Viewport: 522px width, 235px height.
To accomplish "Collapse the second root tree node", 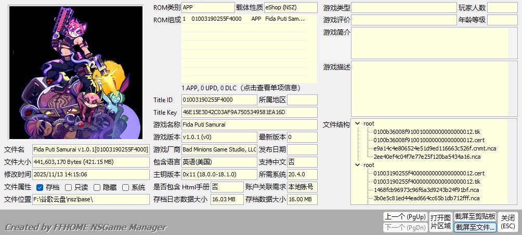I will coord(358,165).
